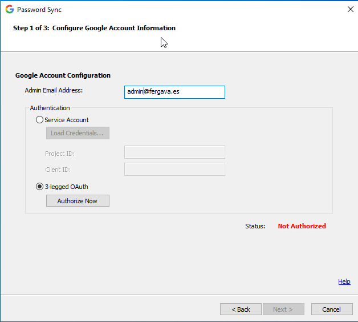
Task: Click the Authentication group label
Action: [50, 108]
